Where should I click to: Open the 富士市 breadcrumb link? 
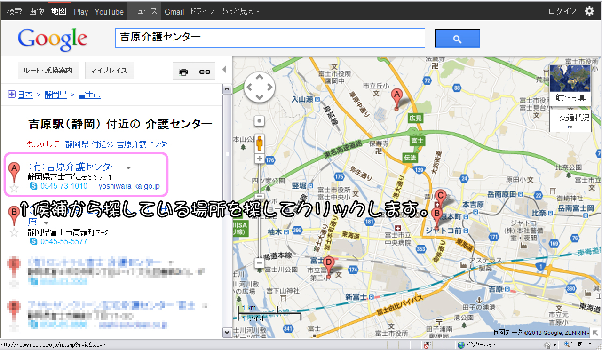click(x=89, y=95)
